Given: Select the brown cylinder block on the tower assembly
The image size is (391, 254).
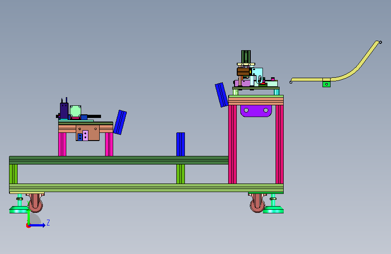Looking at the screenshot, I should (x=243, y=72).
